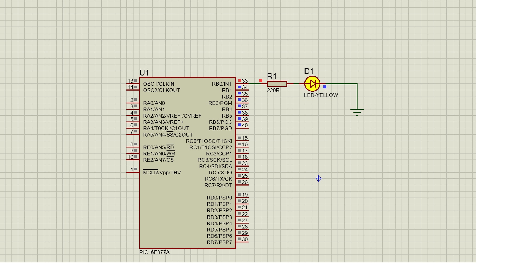Viewport: 514px width, 278px height.
Task: Click pin number 14
Action: [x=130, y=87]
